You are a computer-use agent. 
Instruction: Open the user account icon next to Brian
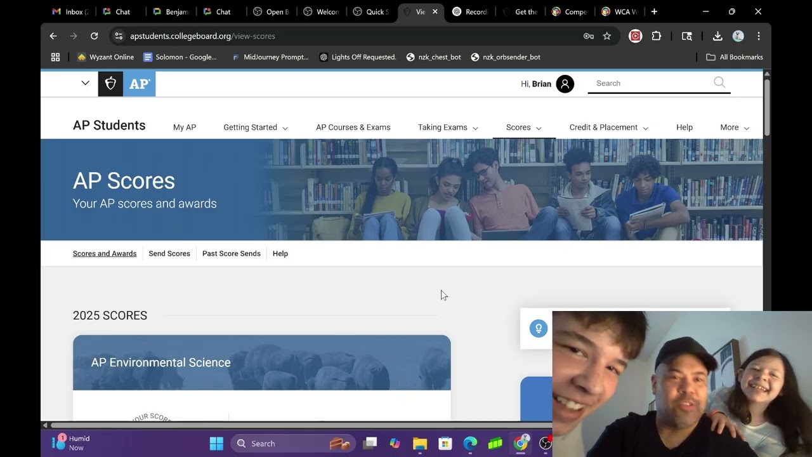point(565,84)
